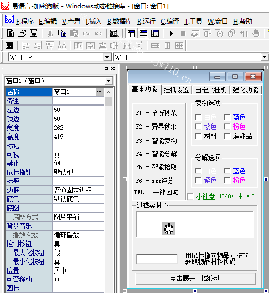Screen dimensions: 269x293
Task: Check the 紫色 box under 分解选项
Action: 198,180
